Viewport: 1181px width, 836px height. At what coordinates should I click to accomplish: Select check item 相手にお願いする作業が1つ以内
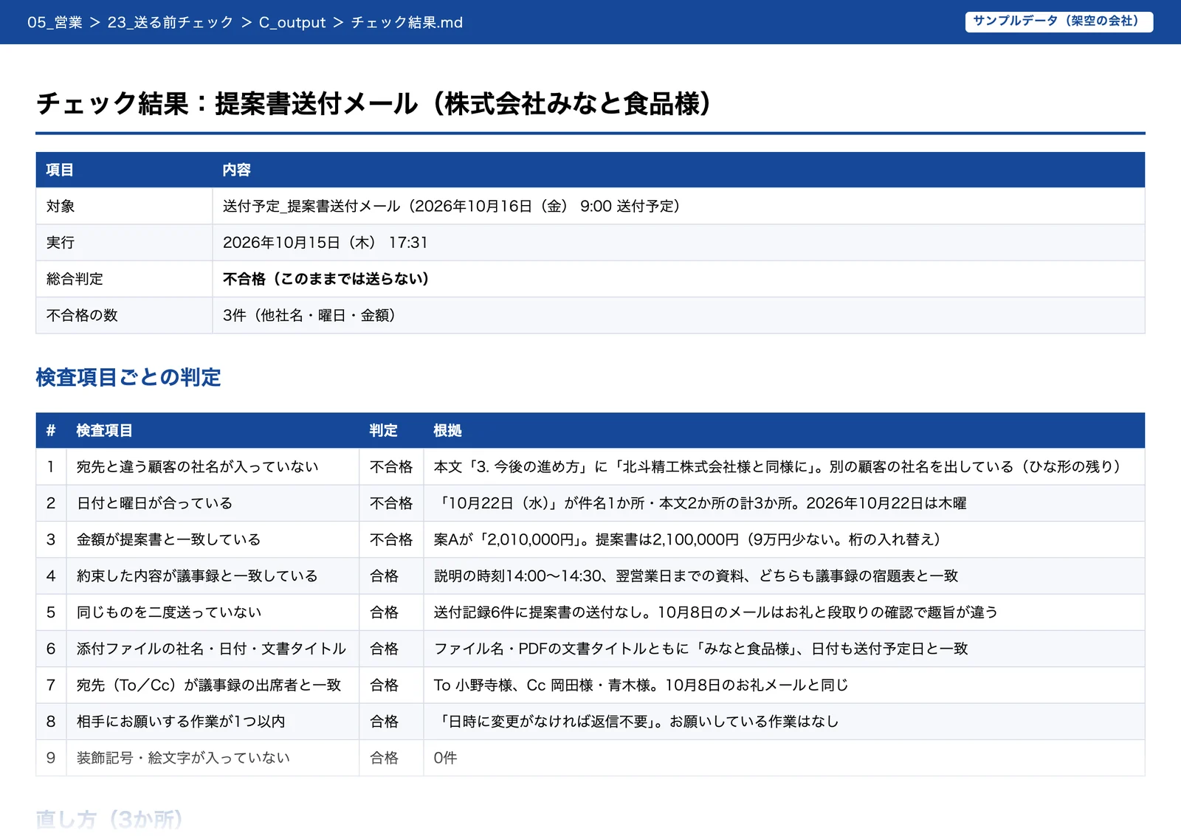[x=181, y=722]
